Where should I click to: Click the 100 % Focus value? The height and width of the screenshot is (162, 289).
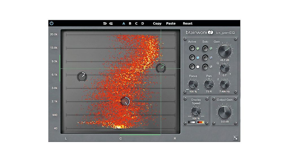point(193,91)
